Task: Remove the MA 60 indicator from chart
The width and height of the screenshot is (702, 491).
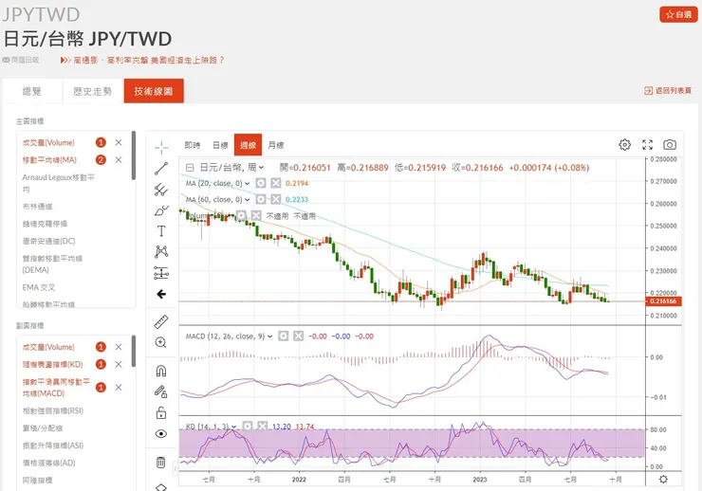Action: tap(276, 199)
